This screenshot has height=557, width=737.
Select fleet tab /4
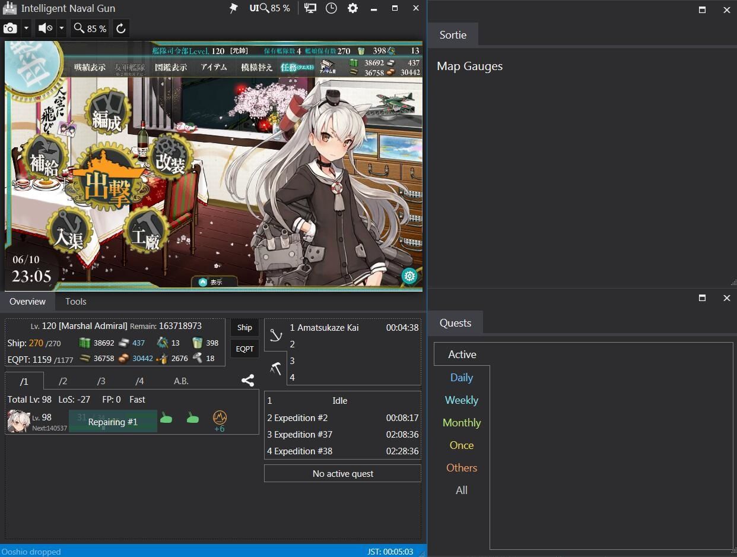pos(139,381)
